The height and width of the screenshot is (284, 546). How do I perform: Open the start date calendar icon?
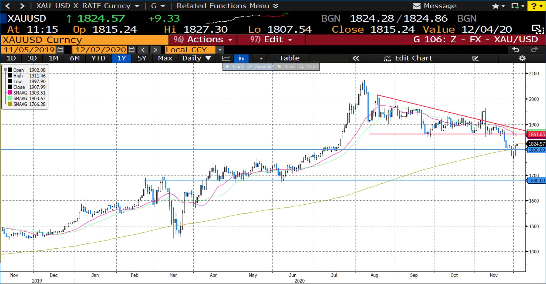60,50
